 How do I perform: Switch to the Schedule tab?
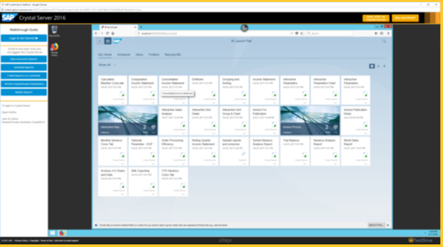click(x=124, y=54)
